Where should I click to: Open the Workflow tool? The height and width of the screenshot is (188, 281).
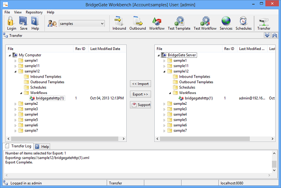(156, 22)
